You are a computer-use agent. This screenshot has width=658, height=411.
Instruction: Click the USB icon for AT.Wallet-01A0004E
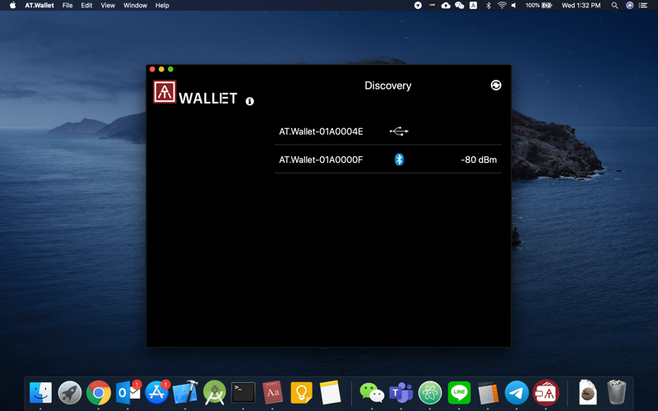[x=399, y=132]
